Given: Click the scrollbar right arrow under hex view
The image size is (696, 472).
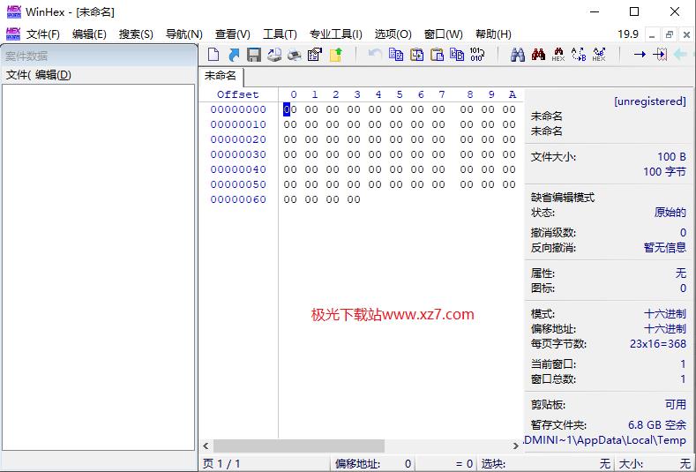Looking at the screenshot, I should 515,446.
